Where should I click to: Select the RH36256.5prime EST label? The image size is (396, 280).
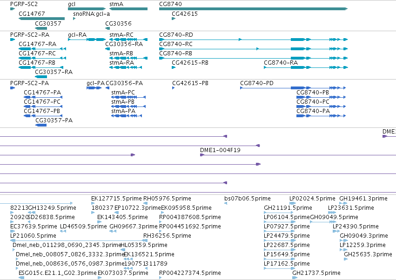(x=167, y=236)
